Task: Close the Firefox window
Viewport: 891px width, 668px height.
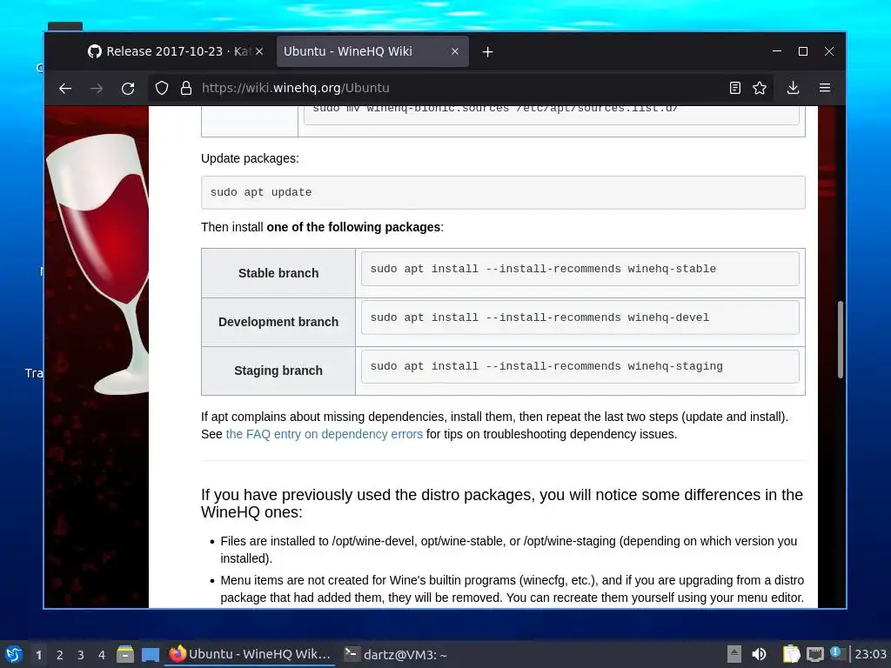Action: 829,51
